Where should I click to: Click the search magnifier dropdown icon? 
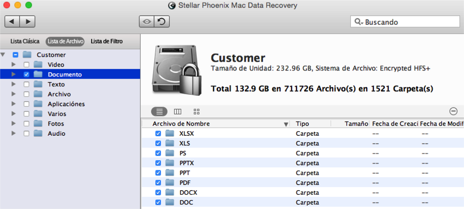click(x=358, y=22)
